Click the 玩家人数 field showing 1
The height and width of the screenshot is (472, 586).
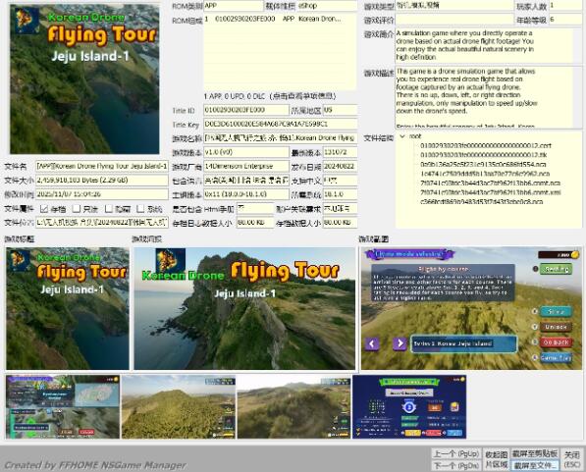[x=565, y=5]
